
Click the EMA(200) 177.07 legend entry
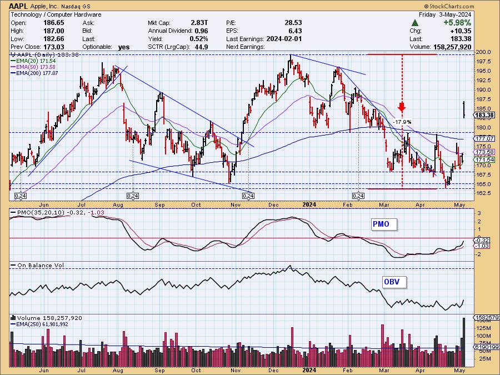[x=34, y=73]
